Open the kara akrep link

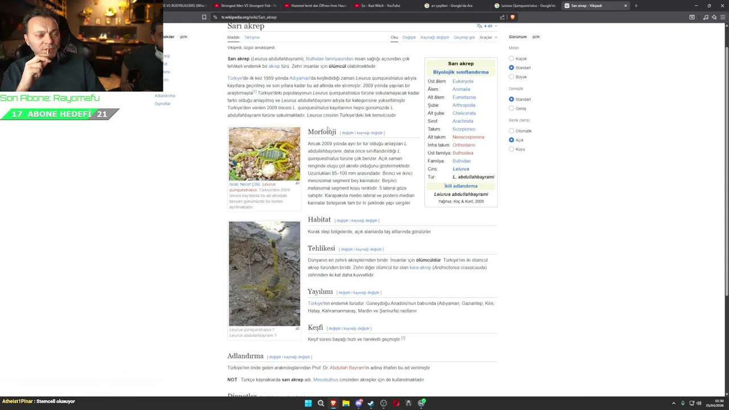coord(420,268)
